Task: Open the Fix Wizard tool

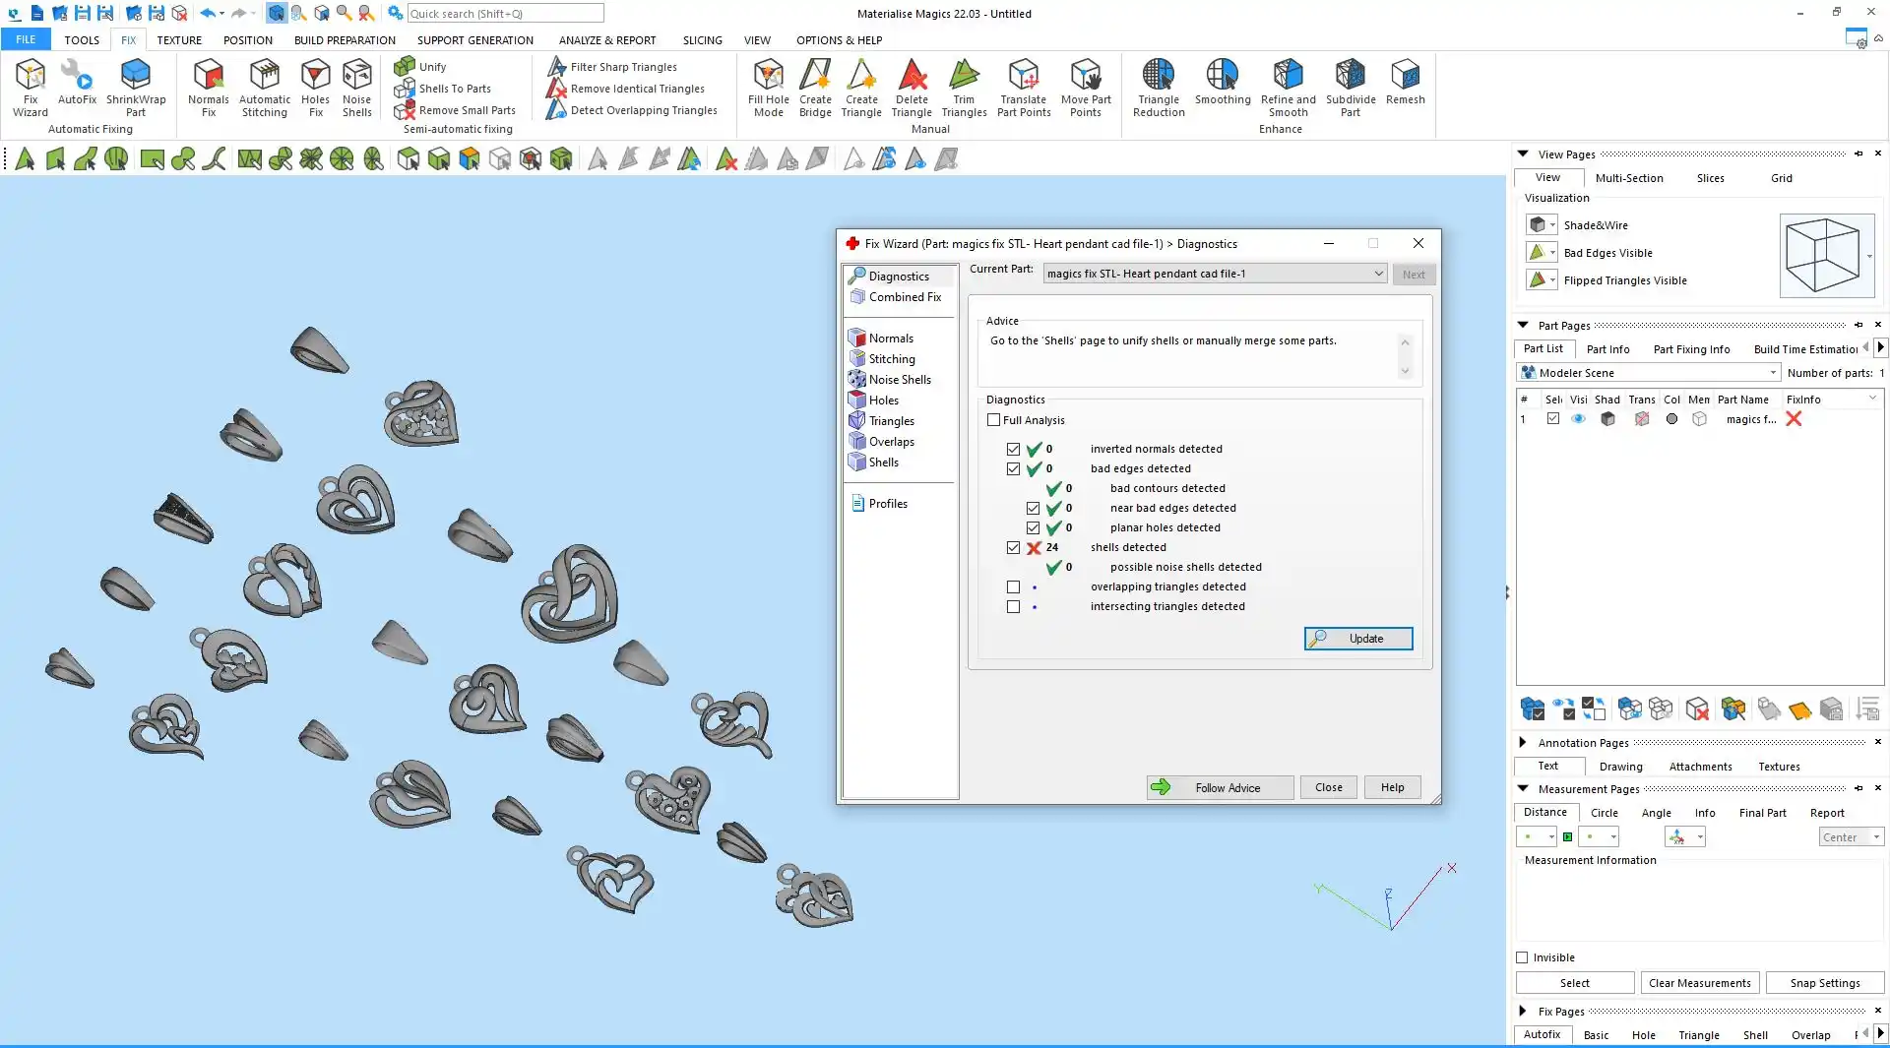Action: click(x=30, y=87)
